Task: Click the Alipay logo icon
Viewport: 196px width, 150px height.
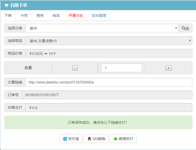Action: click(x=65, y=139)
